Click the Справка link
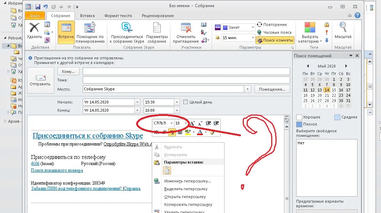 (132, 188)
